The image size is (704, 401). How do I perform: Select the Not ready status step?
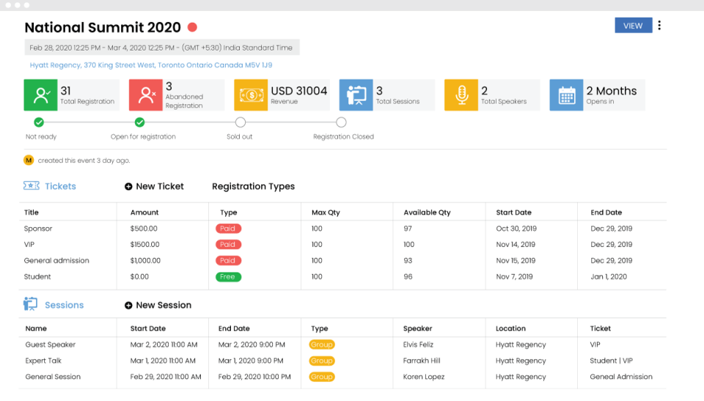pyautogui.click(x=39, y=122)
